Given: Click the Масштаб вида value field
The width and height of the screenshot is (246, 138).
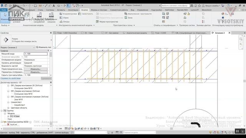Looking at the screenshot, I should [x=36, y=54].
